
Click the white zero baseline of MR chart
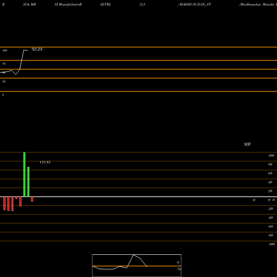click(x=138, y=197)
